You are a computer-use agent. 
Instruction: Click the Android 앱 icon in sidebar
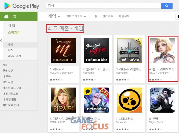7,16
